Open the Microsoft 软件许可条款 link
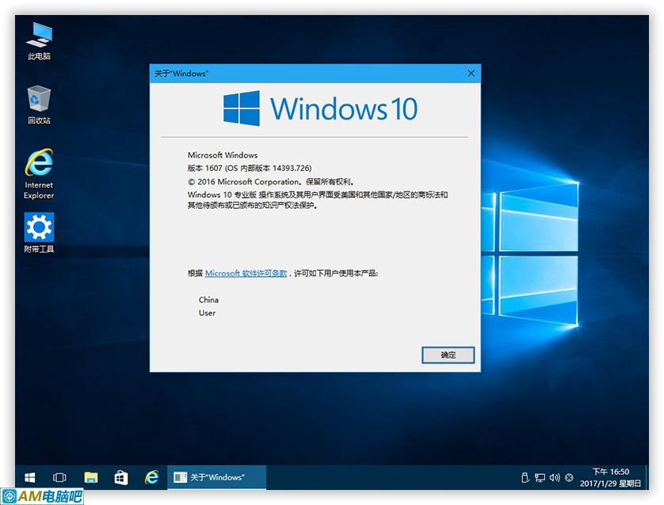The height and width of the screenshot is (505, 664). pyautogui.click(x=246, y=273)
